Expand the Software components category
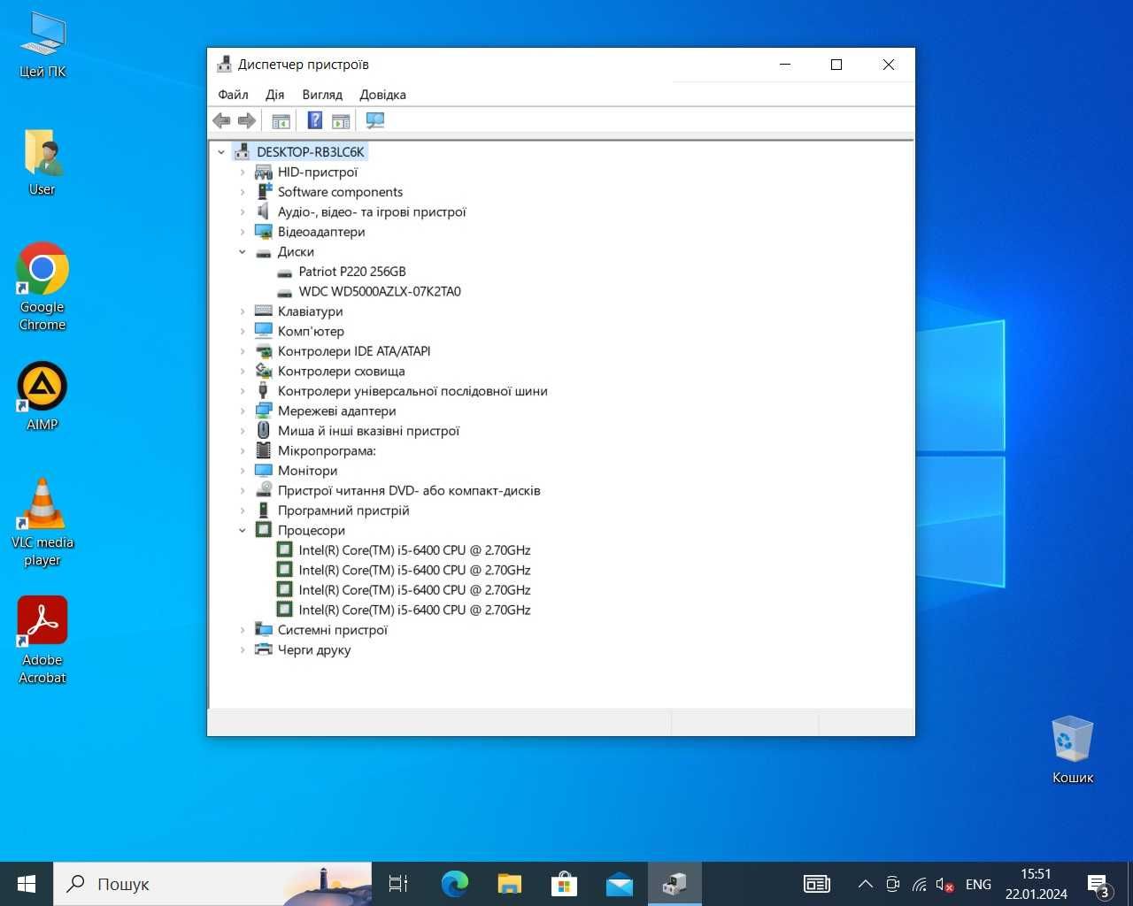Screen dimensions: 1133x906 (243, 192)
